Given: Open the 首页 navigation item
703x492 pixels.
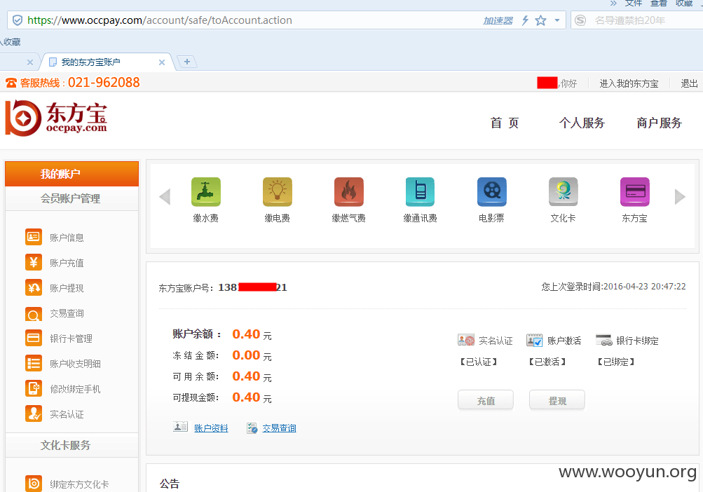Looking at the screenshot, I should (505, 123).
